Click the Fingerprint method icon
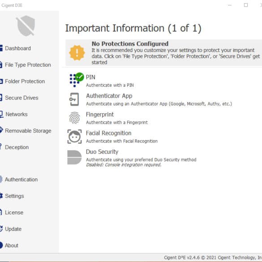This screenshot has width=262, height=262. (x=74, y=118)
